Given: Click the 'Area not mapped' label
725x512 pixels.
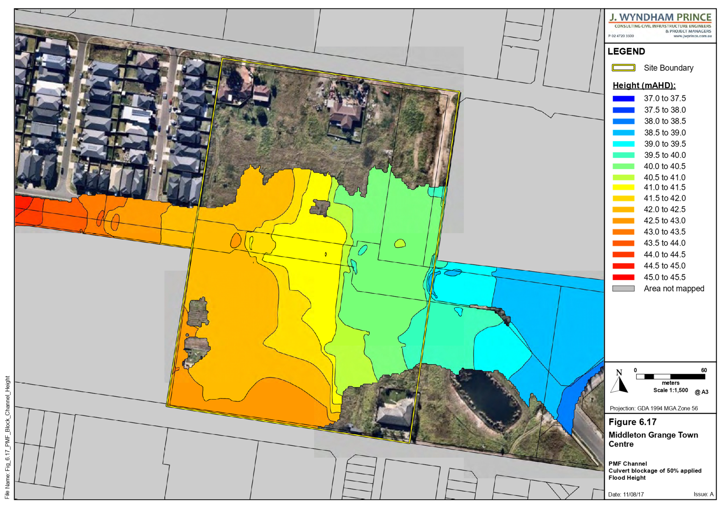Looking at the screenshot, I should coord(674,288).
